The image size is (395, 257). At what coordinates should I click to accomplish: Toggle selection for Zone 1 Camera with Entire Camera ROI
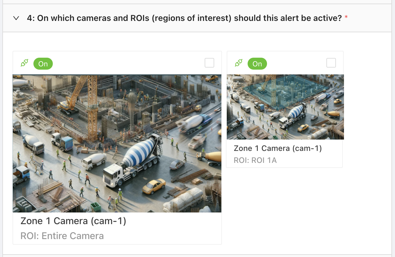coord(209,63)
